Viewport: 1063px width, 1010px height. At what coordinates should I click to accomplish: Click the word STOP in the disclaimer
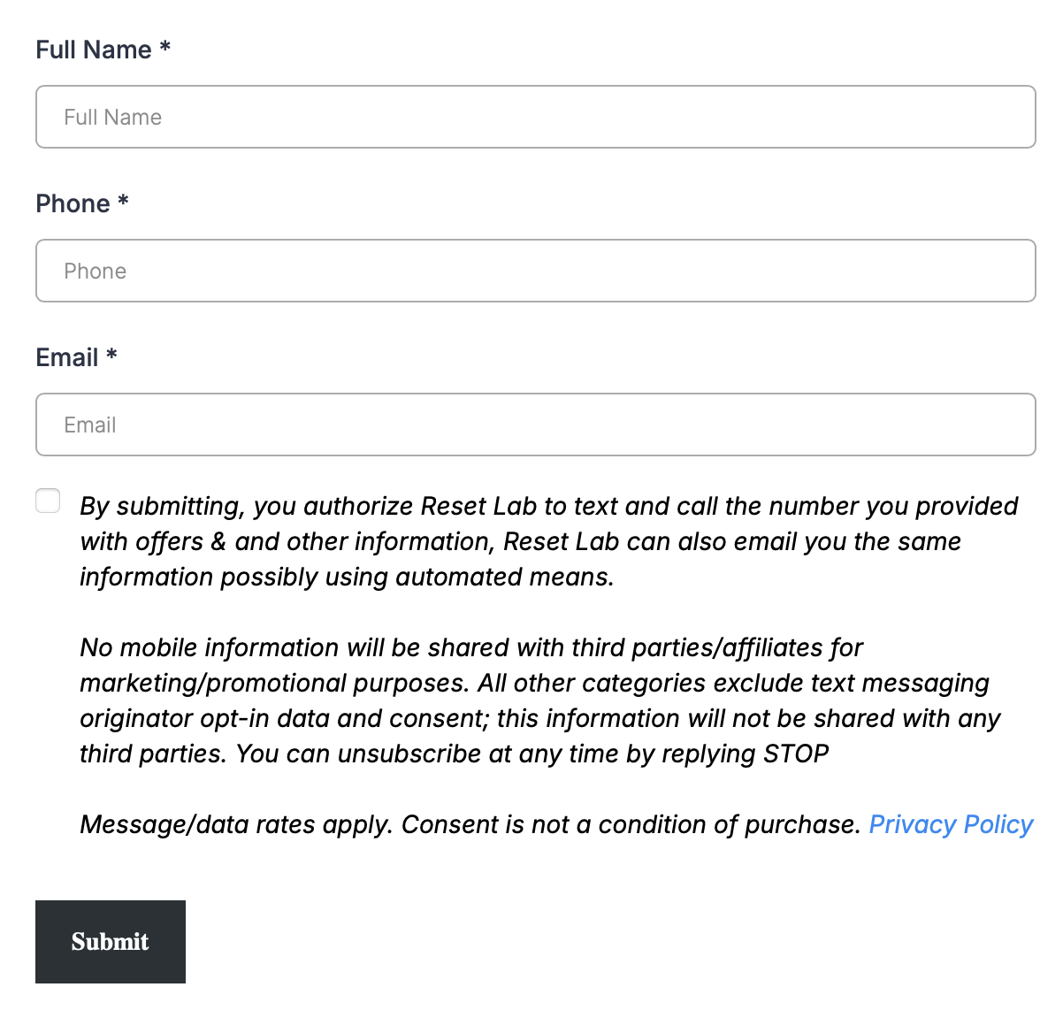pos(796,754)
